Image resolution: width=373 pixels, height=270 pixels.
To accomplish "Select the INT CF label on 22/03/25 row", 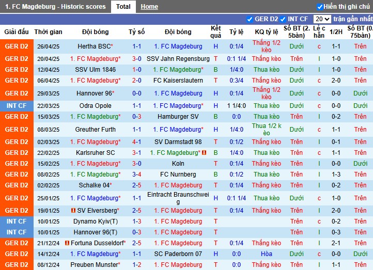I will coord(17,105).
